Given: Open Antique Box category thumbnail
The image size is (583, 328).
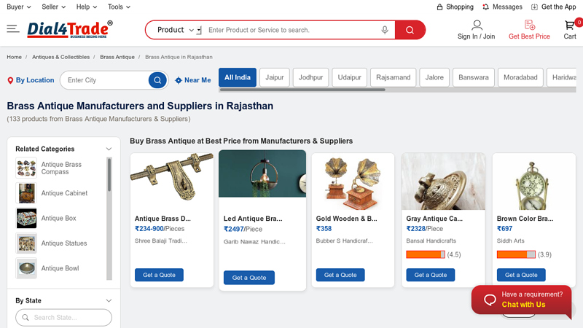Looking at the screenshot, I should tap(26, 218).
